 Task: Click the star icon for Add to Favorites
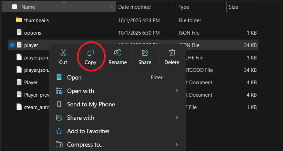pos(59,131)
